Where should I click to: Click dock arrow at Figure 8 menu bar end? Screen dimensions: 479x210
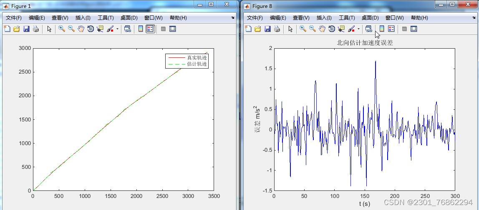pyautogui.click(x=474, y=18)
